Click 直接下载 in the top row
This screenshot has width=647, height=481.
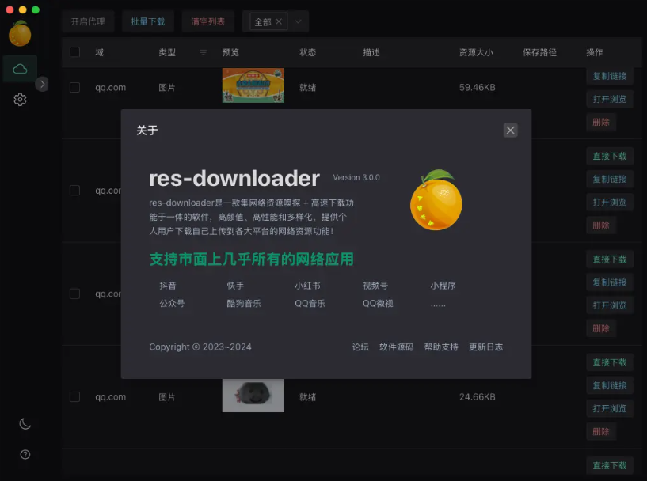[609, 156]
